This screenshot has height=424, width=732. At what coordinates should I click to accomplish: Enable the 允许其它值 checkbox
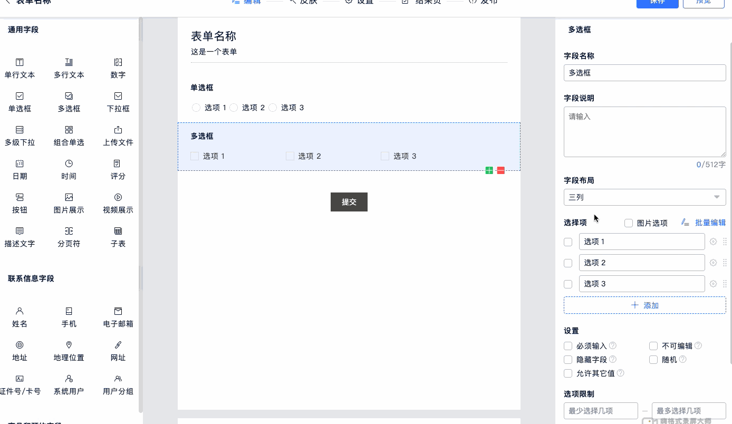click(568, 373)
